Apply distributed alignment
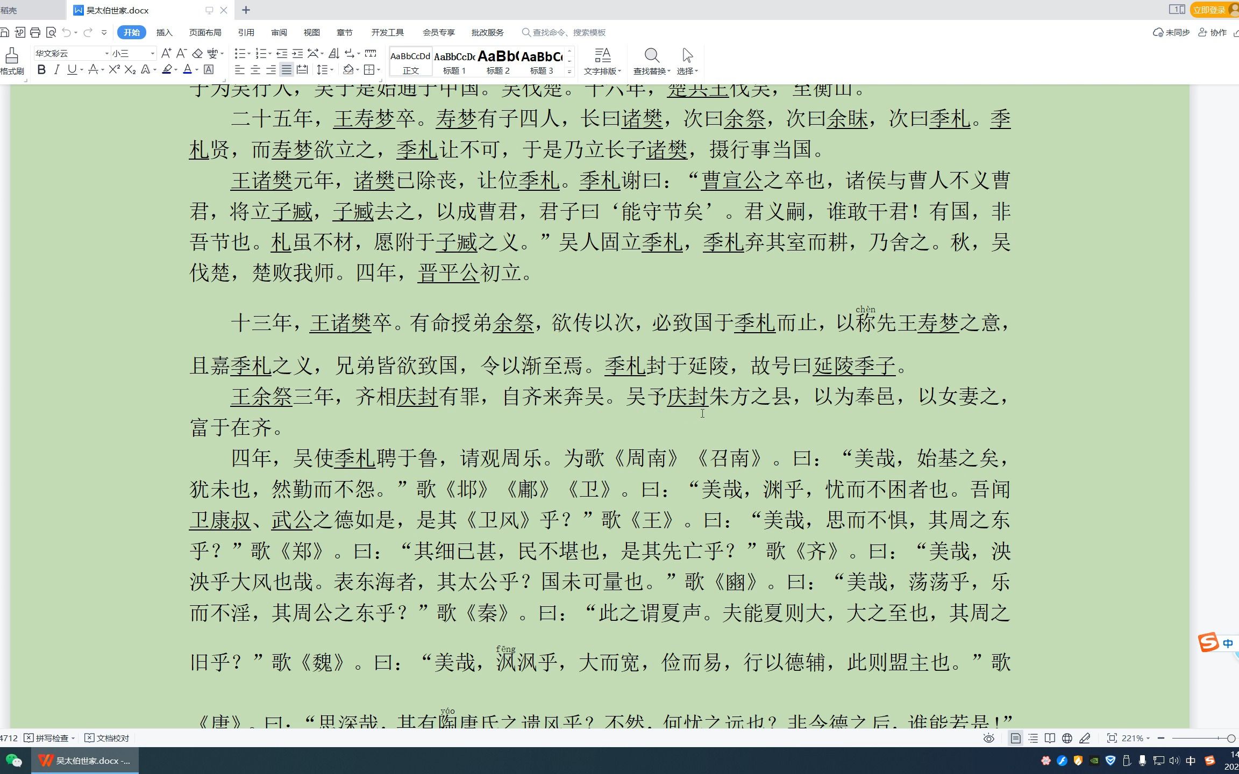This screenshot has width=1239, height=774. click(302, 70)
